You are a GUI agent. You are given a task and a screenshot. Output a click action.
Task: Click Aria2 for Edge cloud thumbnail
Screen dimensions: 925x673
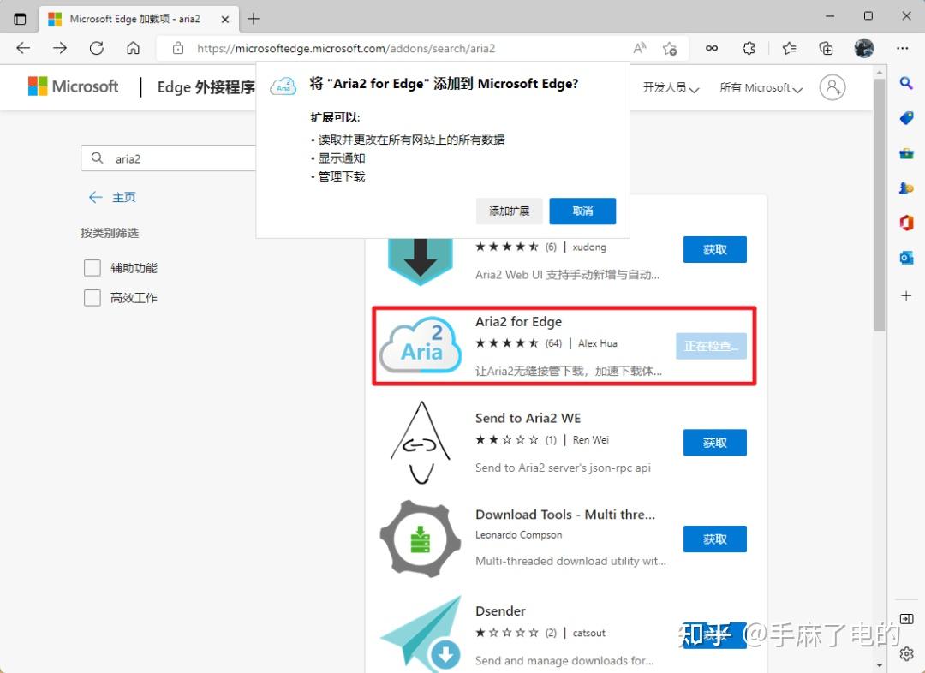click(x=421, y=346)
